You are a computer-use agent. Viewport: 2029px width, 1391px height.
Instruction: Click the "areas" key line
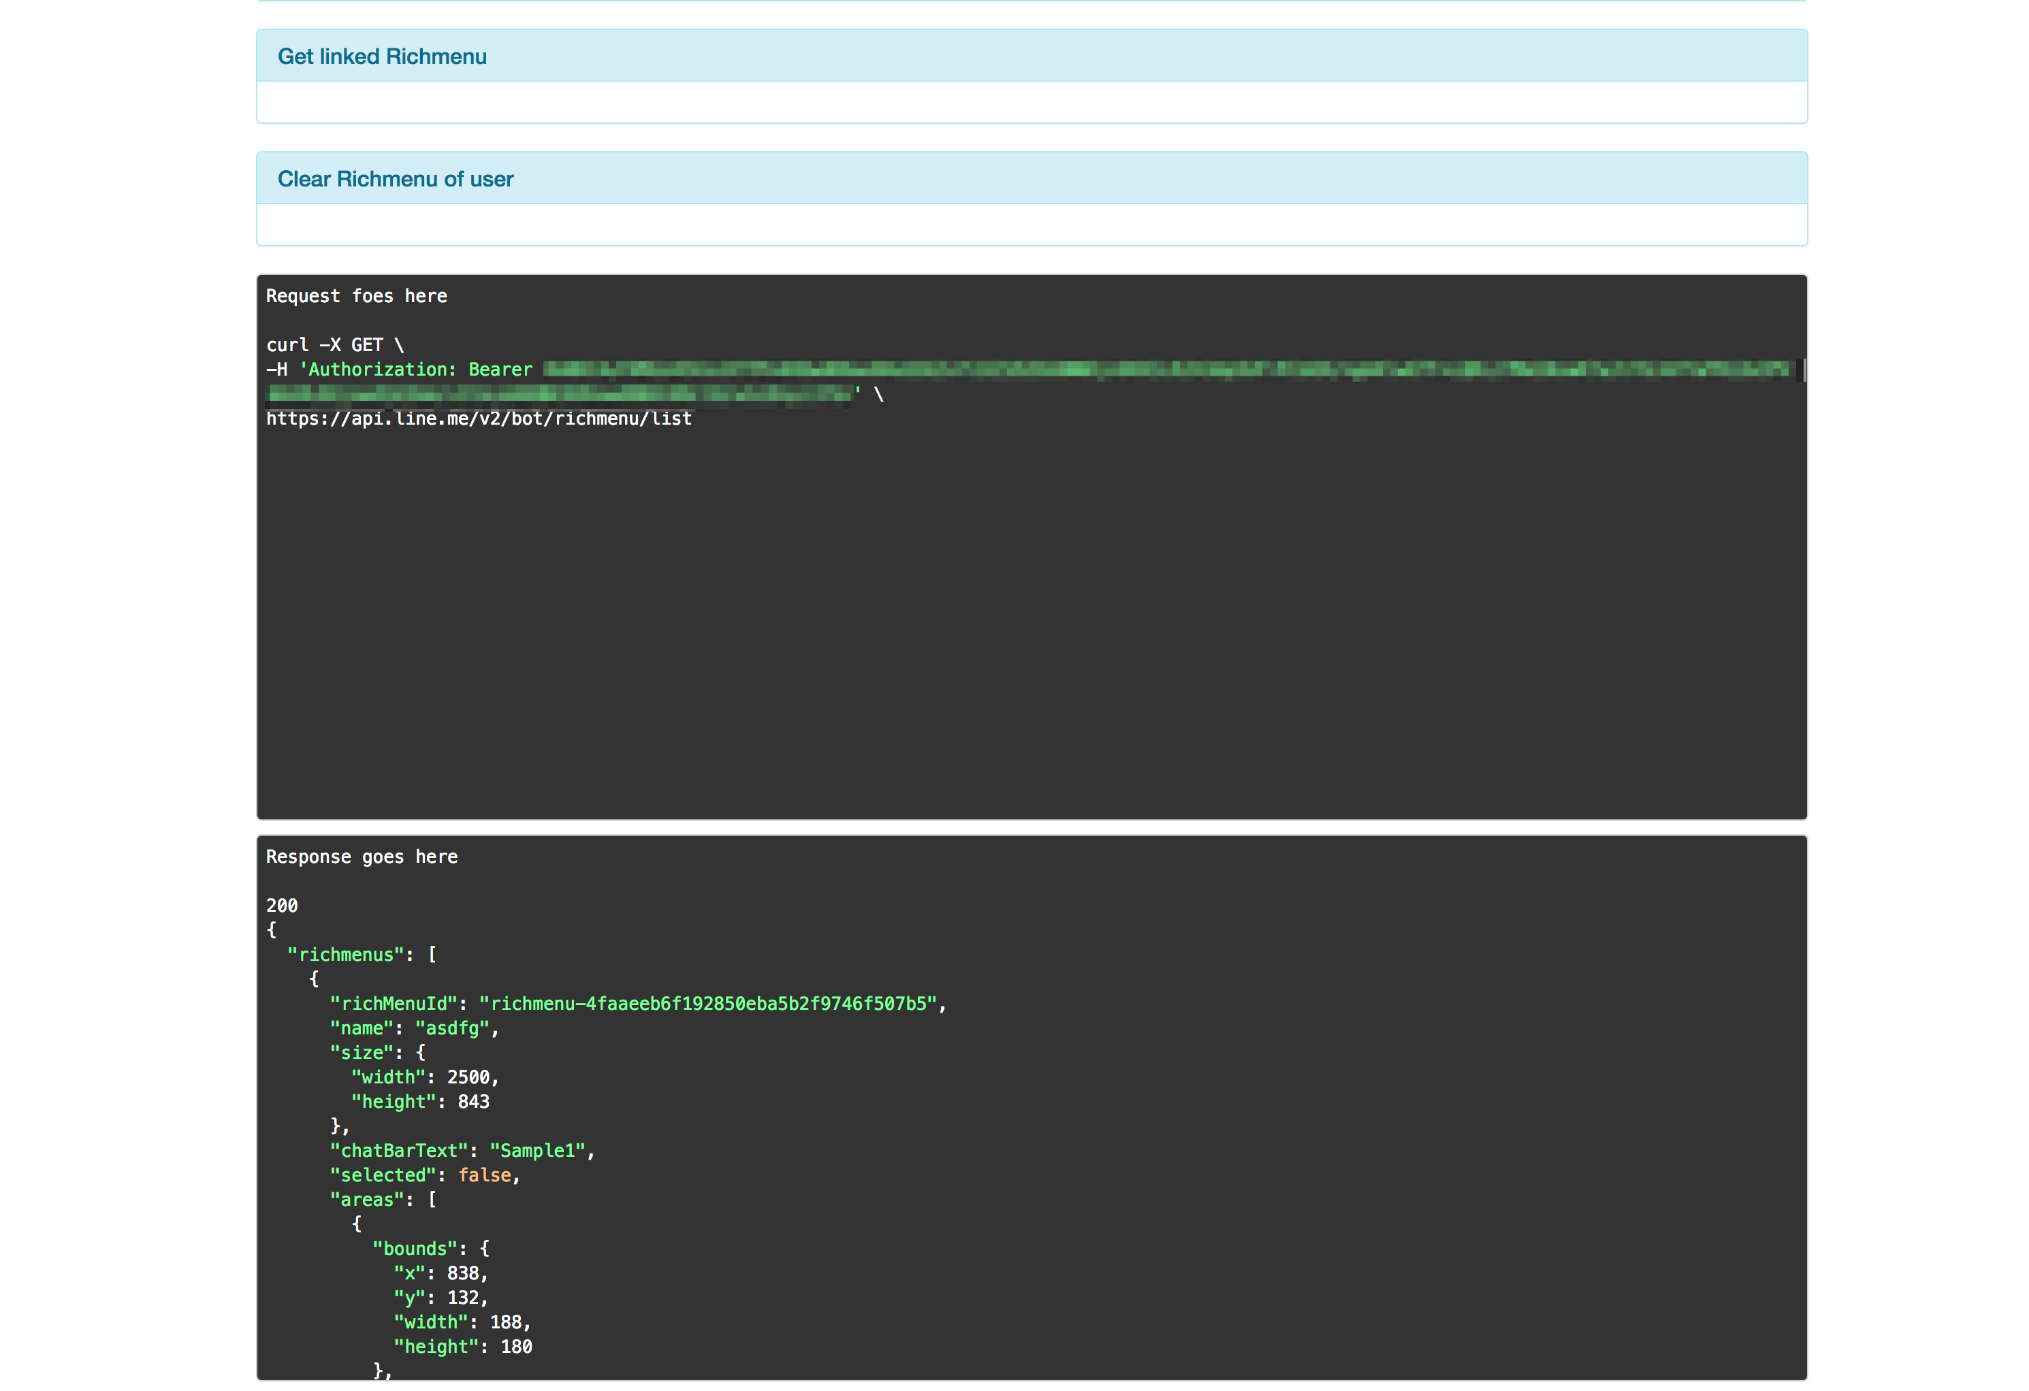pyautogui.click(x=383, y=1200)
